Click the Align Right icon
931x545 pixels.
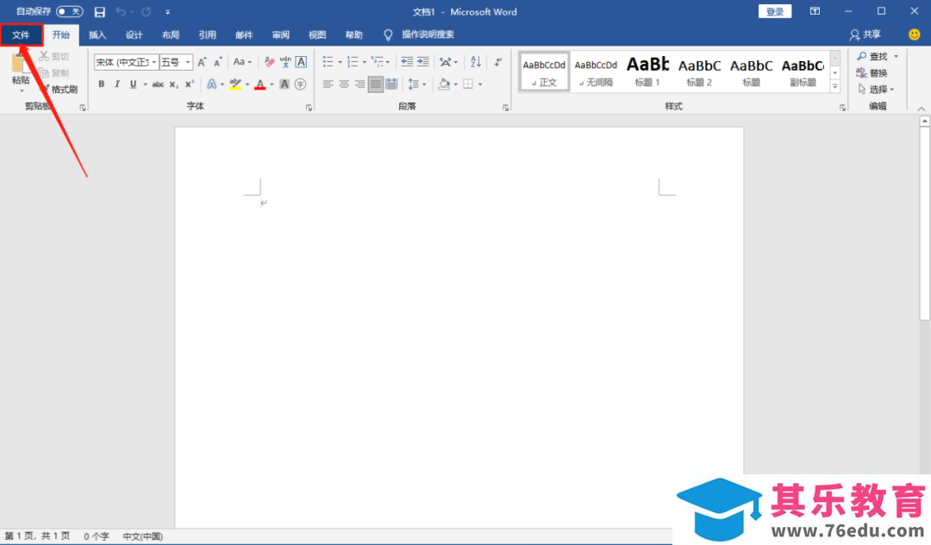(359, 85)
